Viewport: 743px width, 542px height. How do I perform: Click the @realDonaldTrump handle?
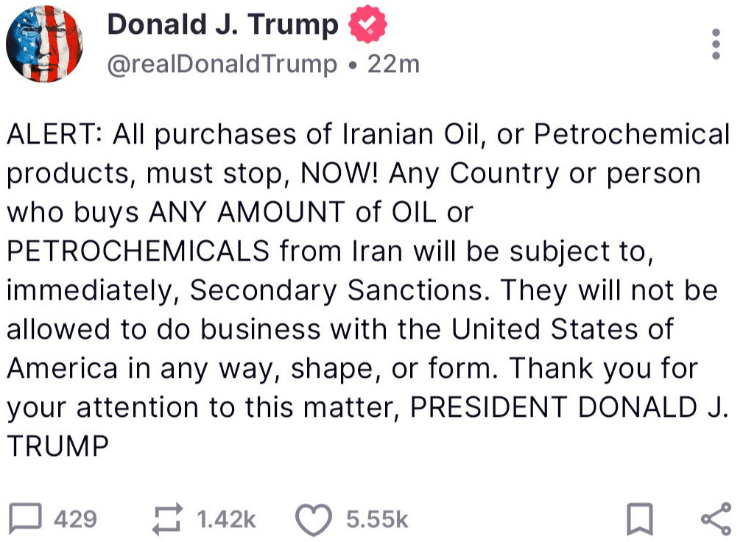click(222, 65)
